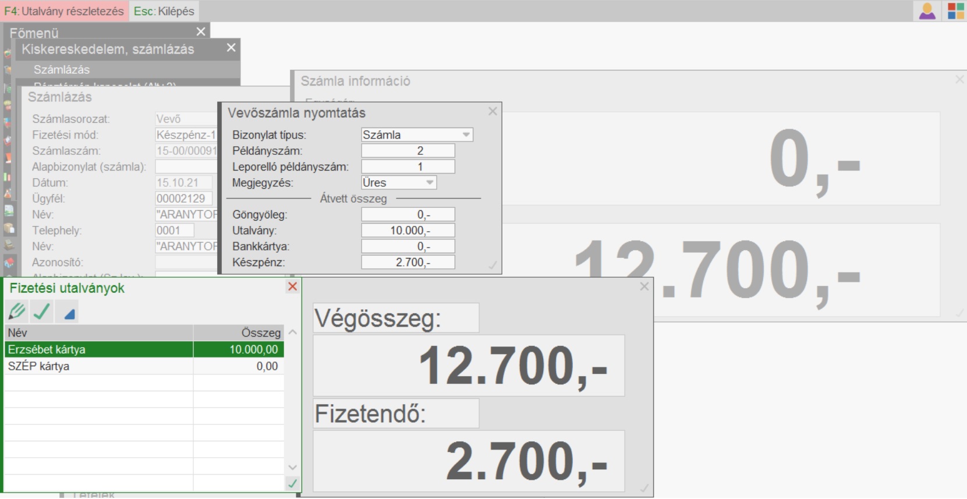Click the checkmark at the Számla információ corner
This screenshot has height=499, width=967.
pyautogui.click(x=959, y=313)
